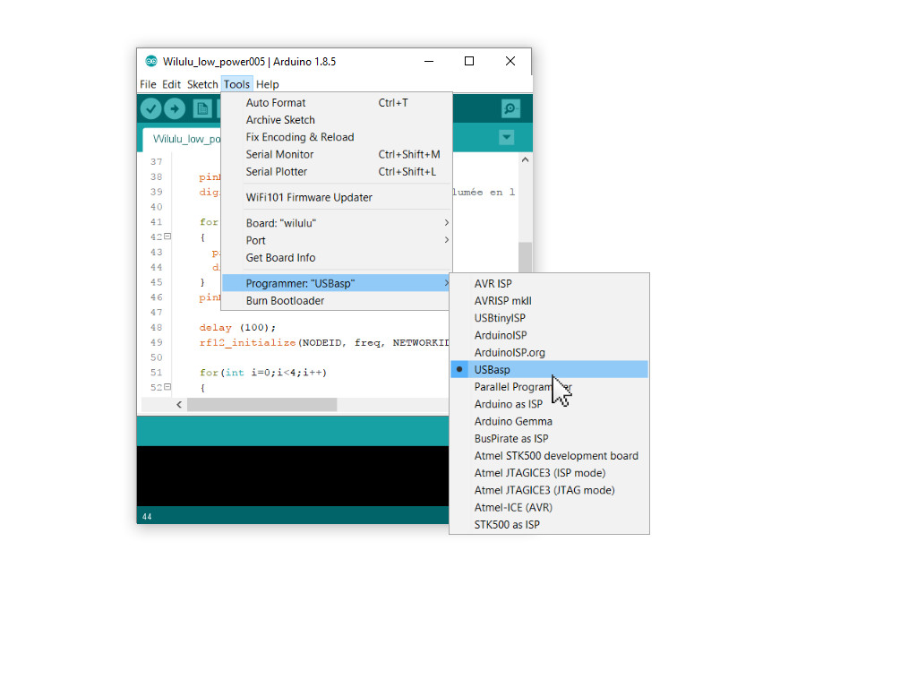
Task: Open the File menu
Action: coord(148,84)
